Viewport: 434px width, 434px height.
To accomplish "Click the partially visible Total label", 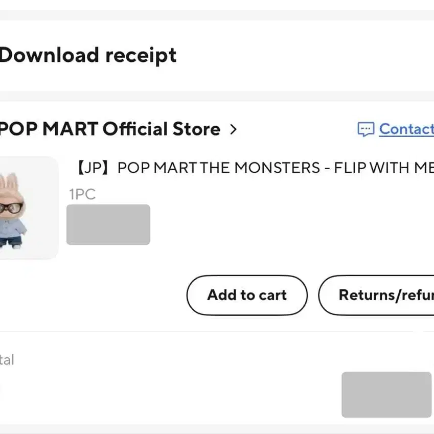I will pos(7,360).
